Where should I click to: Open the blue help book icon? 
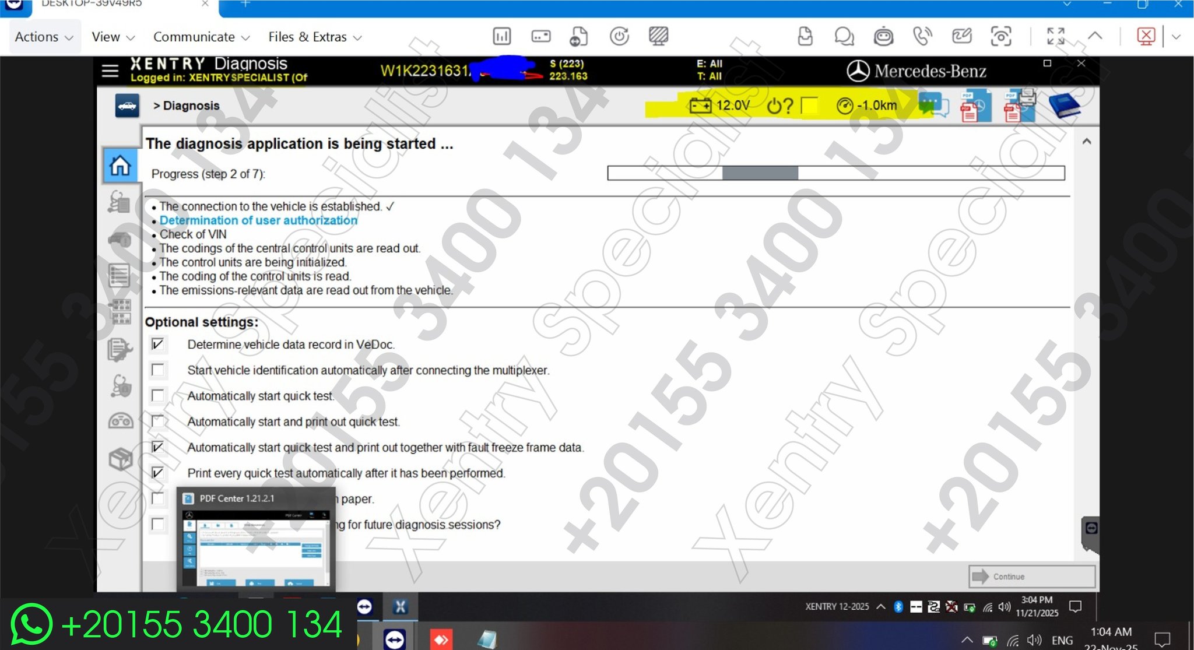1064,105
